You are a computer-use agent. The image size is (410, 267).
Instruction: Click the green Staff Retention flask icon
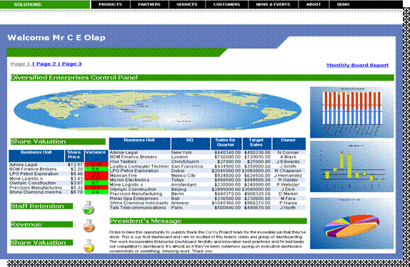pos(88,208)
